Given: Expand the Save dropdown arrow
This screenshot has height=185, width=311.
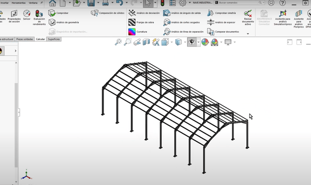Looking at the screenshot, I should tap(98, 3).
